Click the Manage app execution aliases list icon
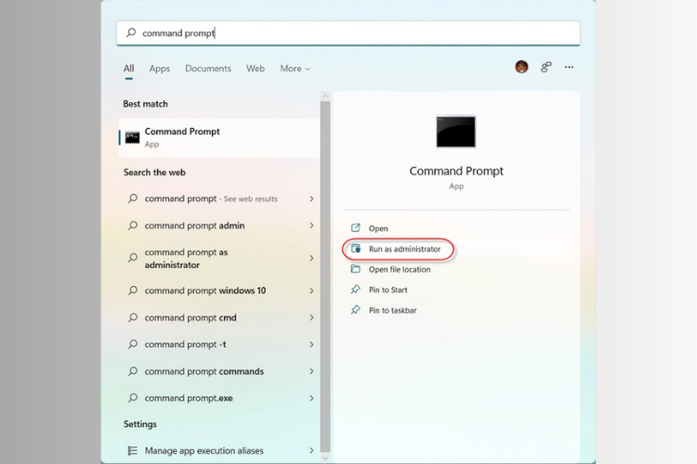697x464 pixels. tap(133, 451)
